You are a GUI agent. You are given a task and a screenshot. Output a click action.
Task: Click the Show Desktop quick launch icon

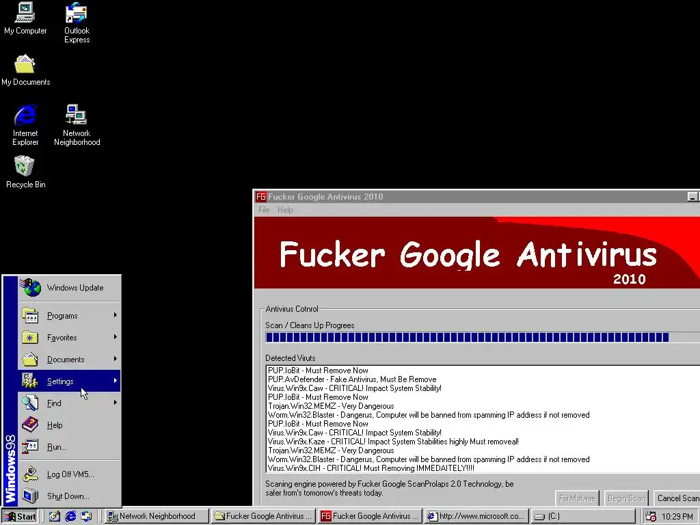[55, 517]
